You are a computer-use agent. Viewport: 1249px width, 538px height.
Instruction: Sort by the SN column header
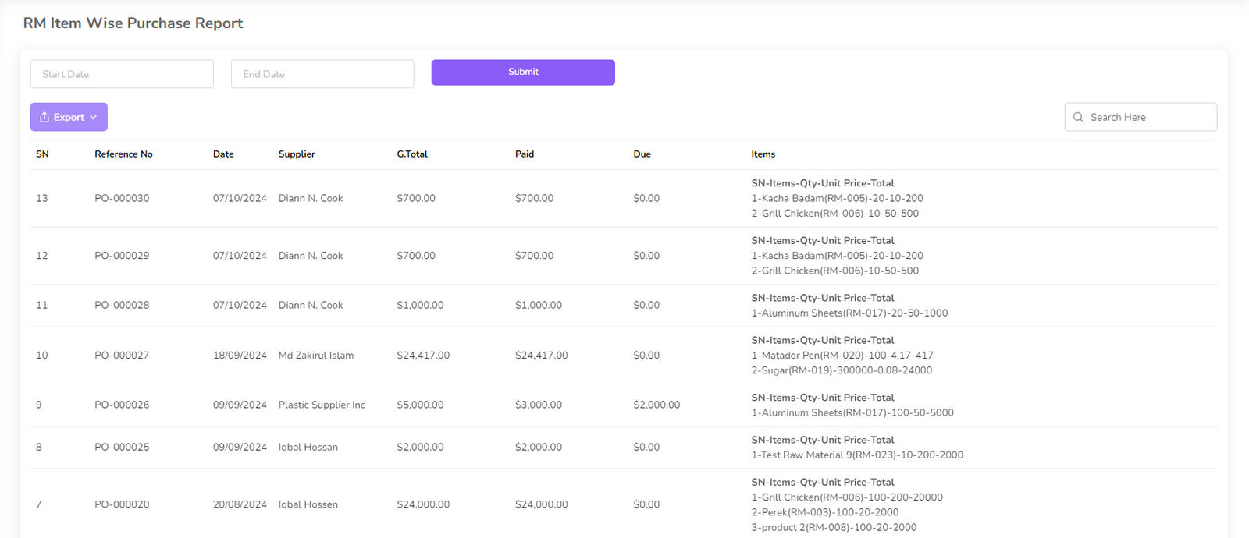pyautogui.click(x=42, y=154)
